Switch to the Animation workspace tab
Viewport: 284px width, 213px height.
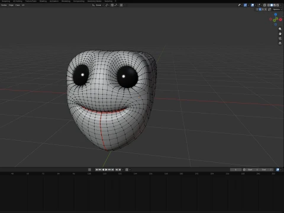point(54,1)
